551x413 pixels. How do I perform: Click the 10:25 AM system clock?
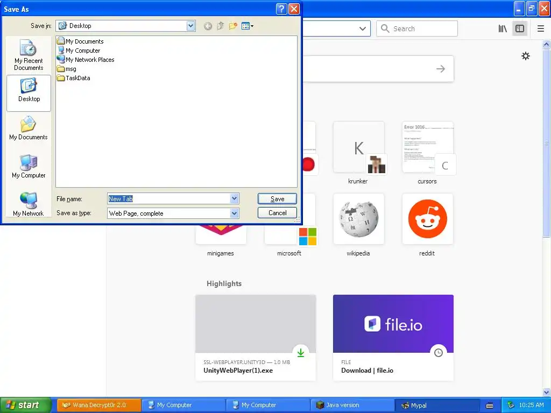[x=531, y=405]
